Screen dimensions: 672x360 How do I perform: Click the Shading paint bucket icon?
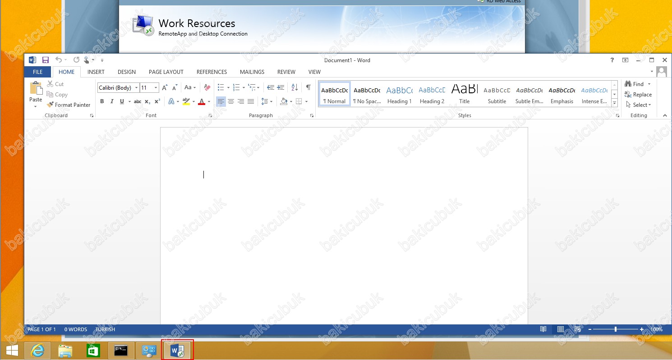click(x=284, y=102)
